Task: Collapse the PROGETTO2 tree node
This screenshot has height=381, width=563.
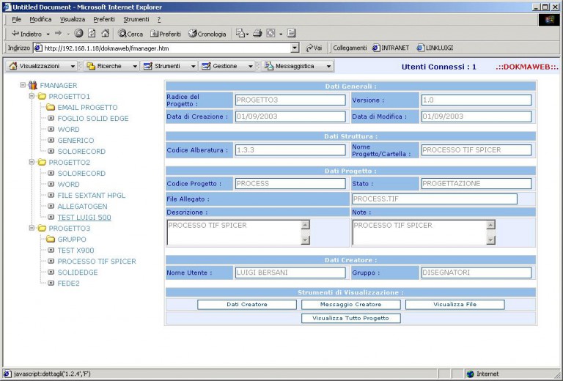Action: [x=32, y=162]
